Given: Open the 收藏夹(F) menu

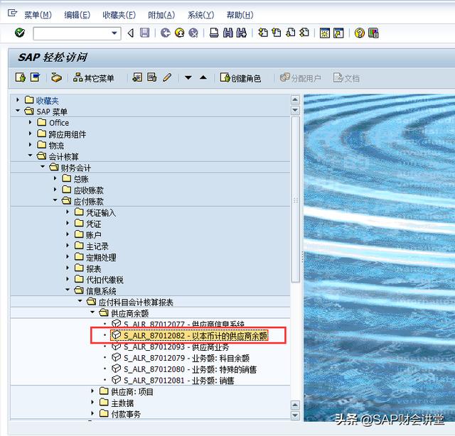Looking at the screenshot, I should point(119,15).
